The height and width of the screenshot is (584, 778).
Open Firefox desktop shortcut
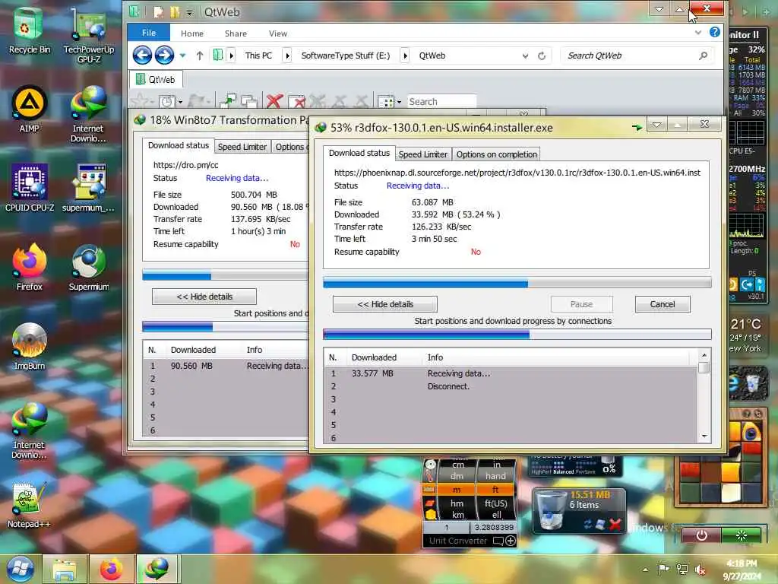coord(30,267)
